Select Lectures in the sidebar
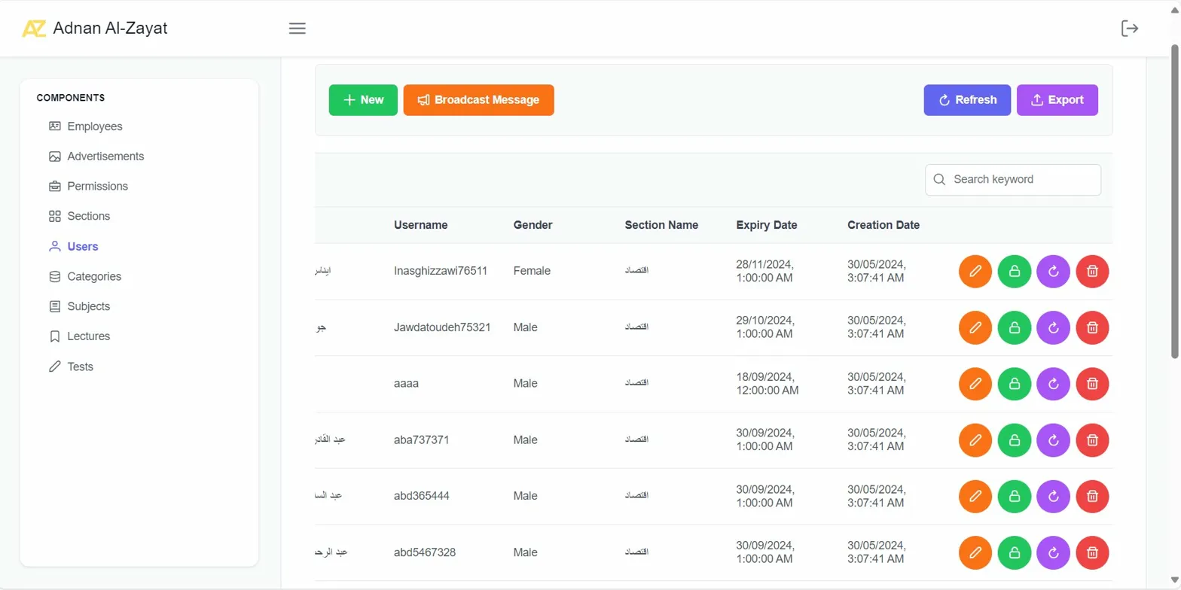This screenshot has width=1181, height=590. pyautogui.click(x=88, y=336)
